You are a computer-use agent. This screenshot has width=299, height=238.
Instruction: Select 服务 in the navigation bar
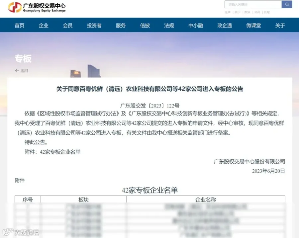(x=121, y=25)
